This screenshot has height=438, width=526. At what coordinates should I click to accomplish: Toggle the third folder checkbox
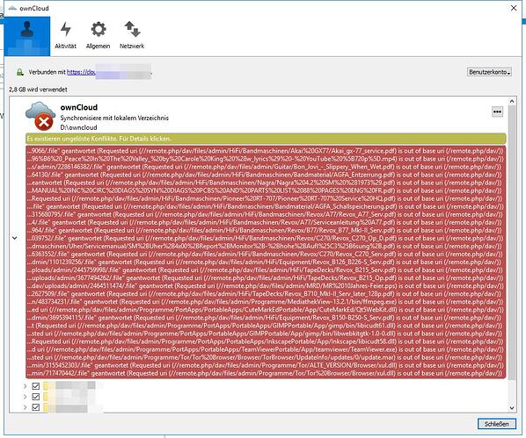coord(35,407)
